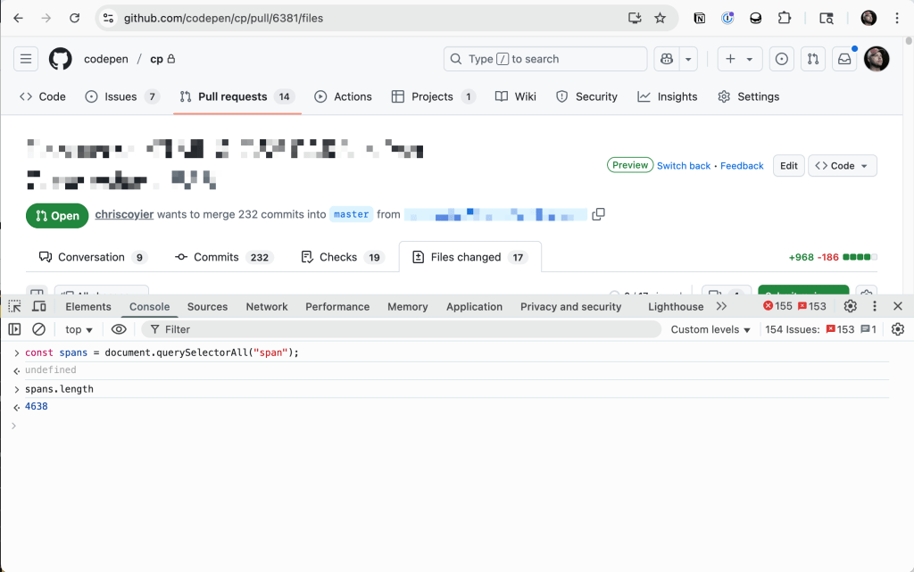The width and height of the screenshot is (914, 572).
Task: Open the GitHub notifications inbox
Action: [843, 59]
